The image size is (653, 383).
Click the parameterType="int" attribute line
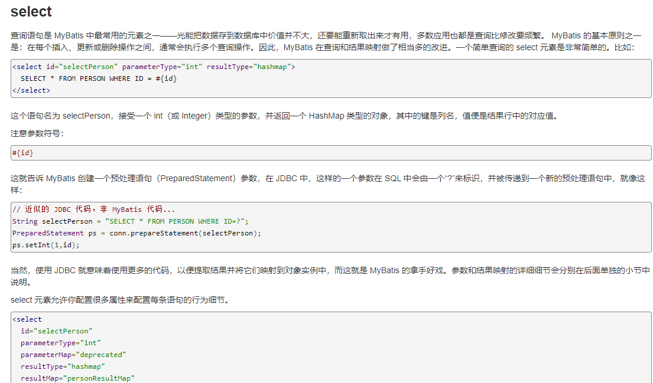coord(61,343)
